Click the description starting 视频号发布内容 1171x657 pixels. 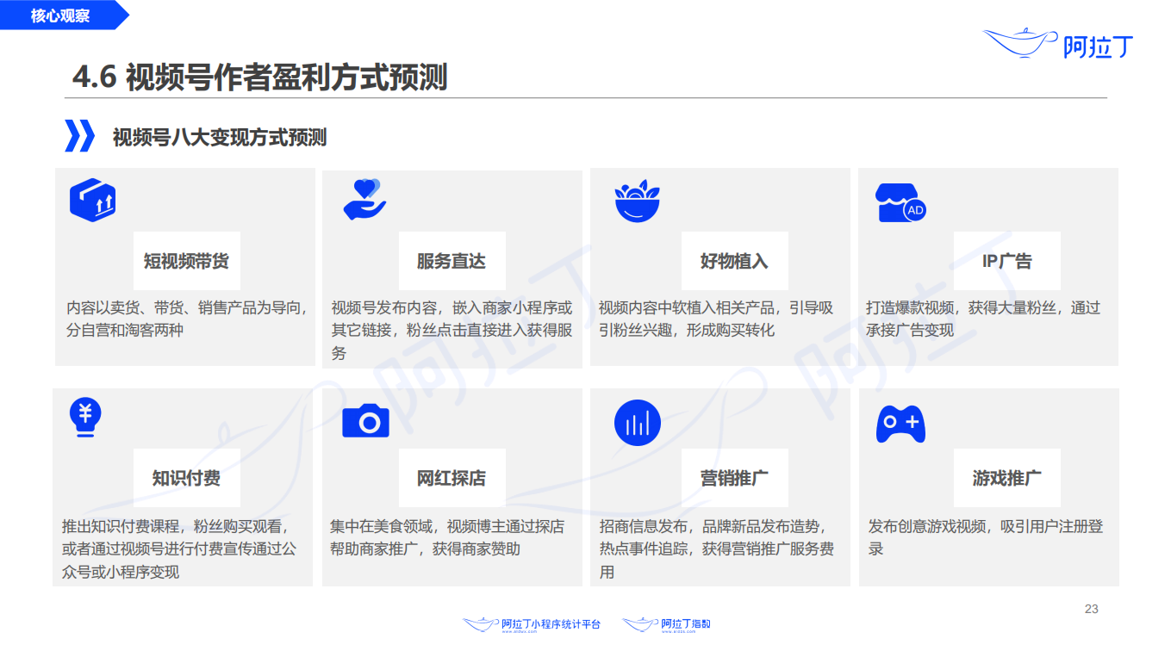(452, 330)
